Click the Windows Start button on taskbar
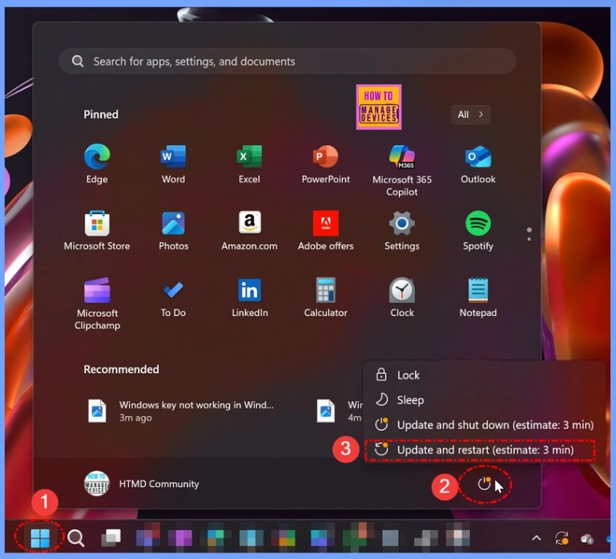Screen dimensions: 616x559 pos(40,538)
